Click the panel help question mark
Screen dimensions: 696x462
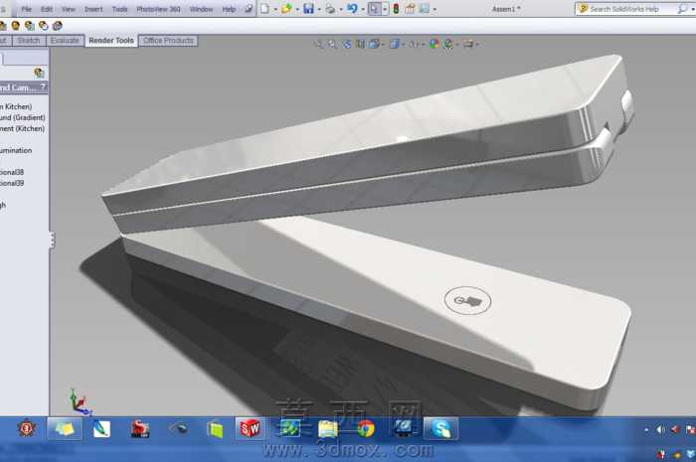pos(43,87)
